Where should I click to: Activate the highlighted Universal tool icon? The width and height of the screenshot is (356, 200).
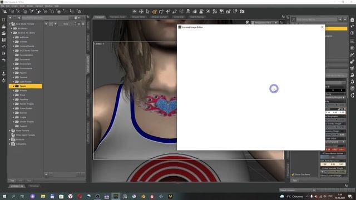pos(155,11)
